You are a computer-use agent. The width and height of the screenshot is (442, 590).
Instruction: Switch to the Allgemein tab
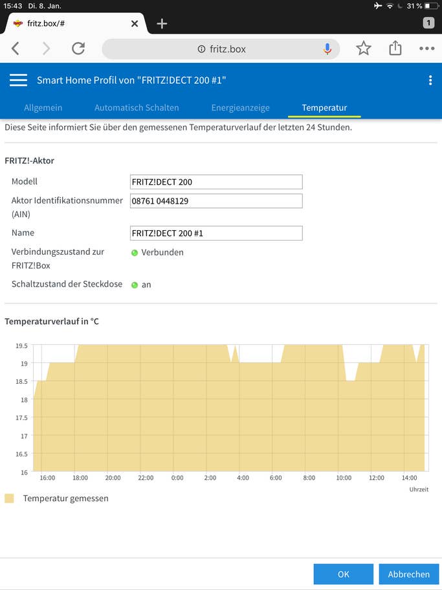click(x=43, y=108)
